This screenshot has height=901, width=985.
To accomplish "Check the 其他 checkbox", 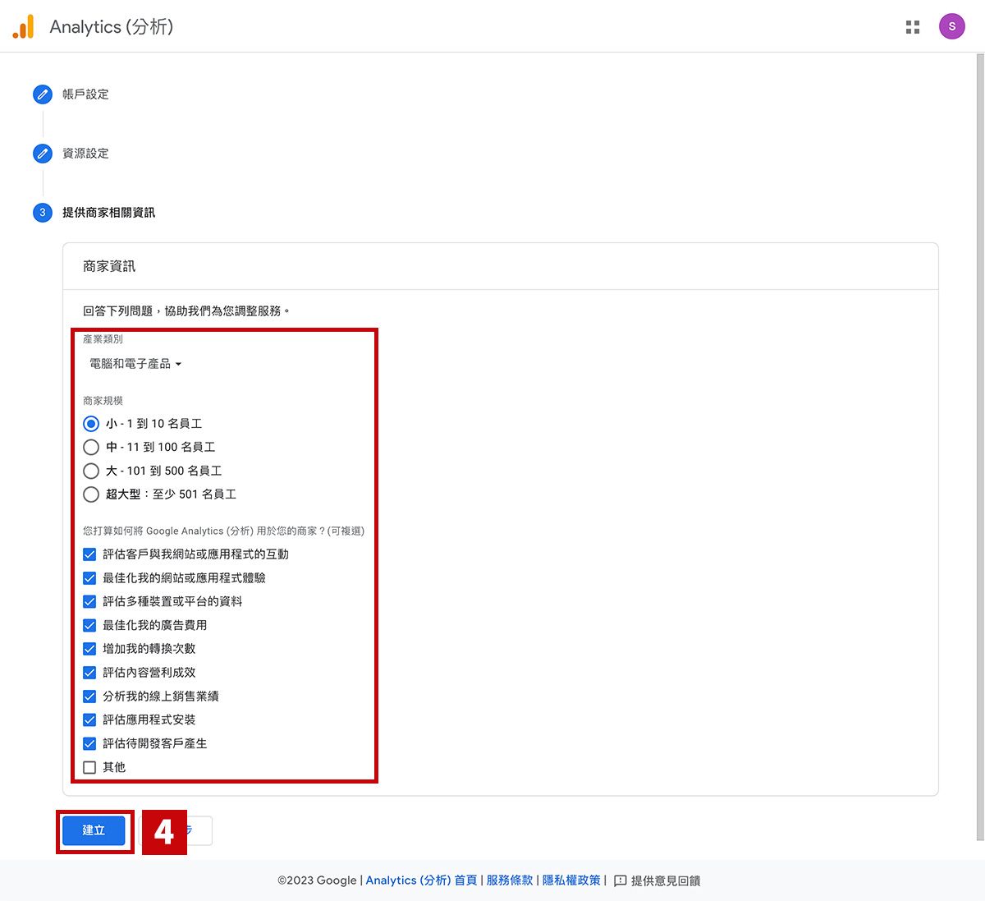I will 90,767.
